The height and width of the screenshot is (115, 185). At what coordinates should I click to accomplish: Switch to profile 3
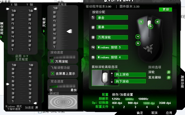tap(135, 107)
